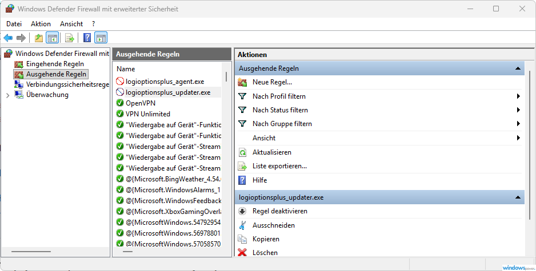The image size is (536, 271).
Task: Expand the Überwachung tree node
Action: point(7,95)
